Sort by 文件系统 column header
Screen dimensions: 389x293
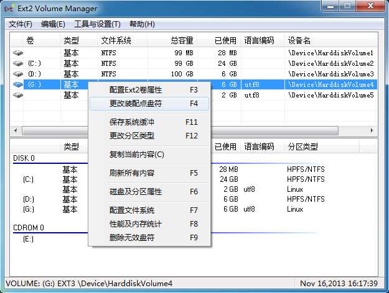click(123, 40)
